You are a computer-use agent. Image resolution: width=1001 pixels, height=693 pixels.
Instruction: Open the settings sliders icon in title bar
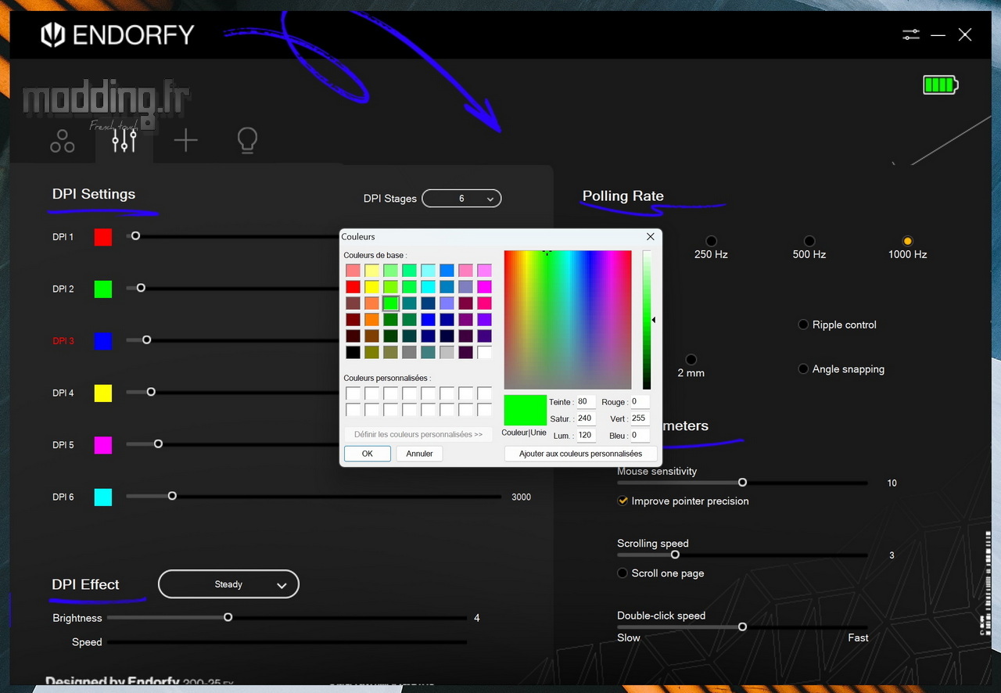[x=911, y=34]
